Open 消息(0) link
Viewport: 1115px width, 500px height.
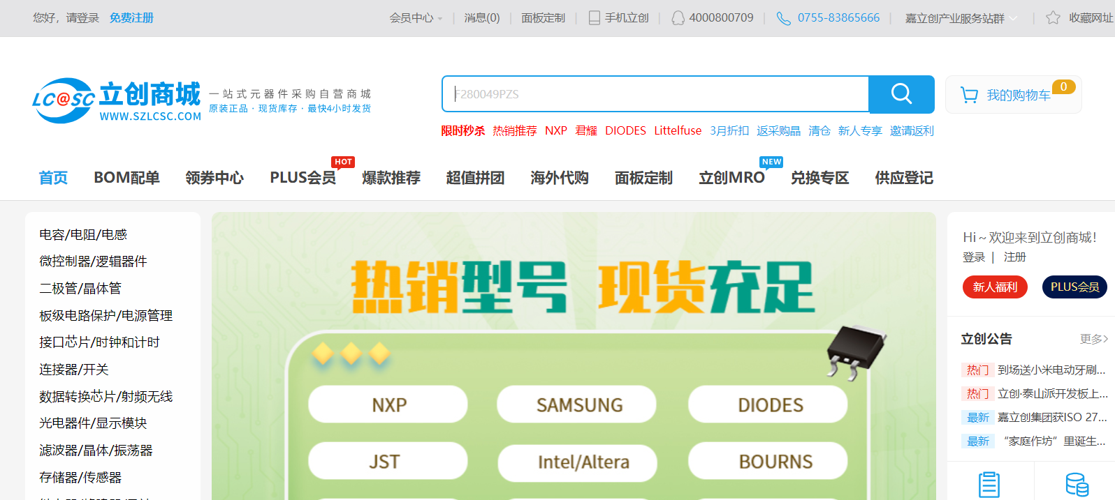tap(482, 18)
